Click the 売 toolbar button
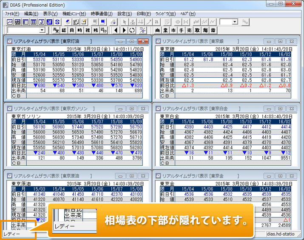This screenshot has height=240, width=304. pos(189,30)
